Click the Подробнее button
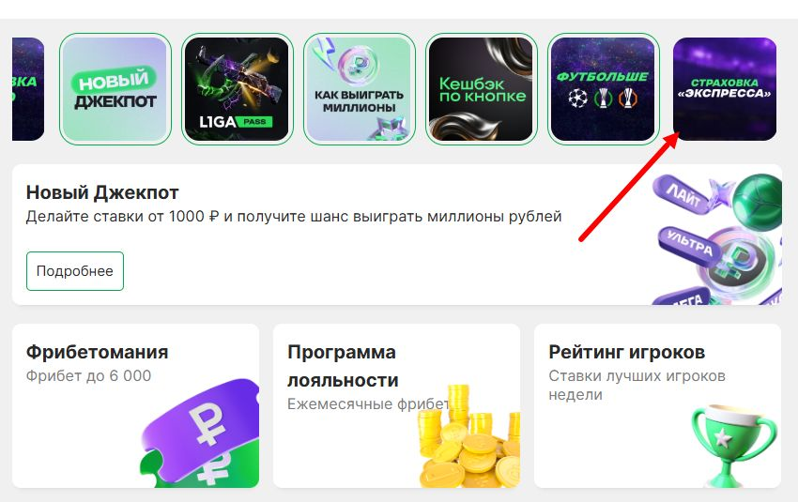This screenshot has height=502, width=798. (x=75, y=271)
